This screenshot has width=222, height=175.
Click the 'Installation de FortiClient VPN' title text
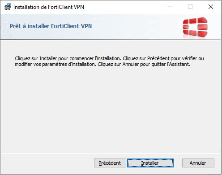[x=49, y=7]
